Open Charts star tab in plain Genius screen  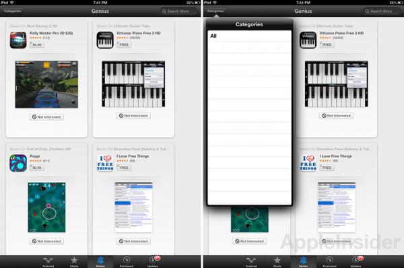pyautogui.click(x=74, y=262)
